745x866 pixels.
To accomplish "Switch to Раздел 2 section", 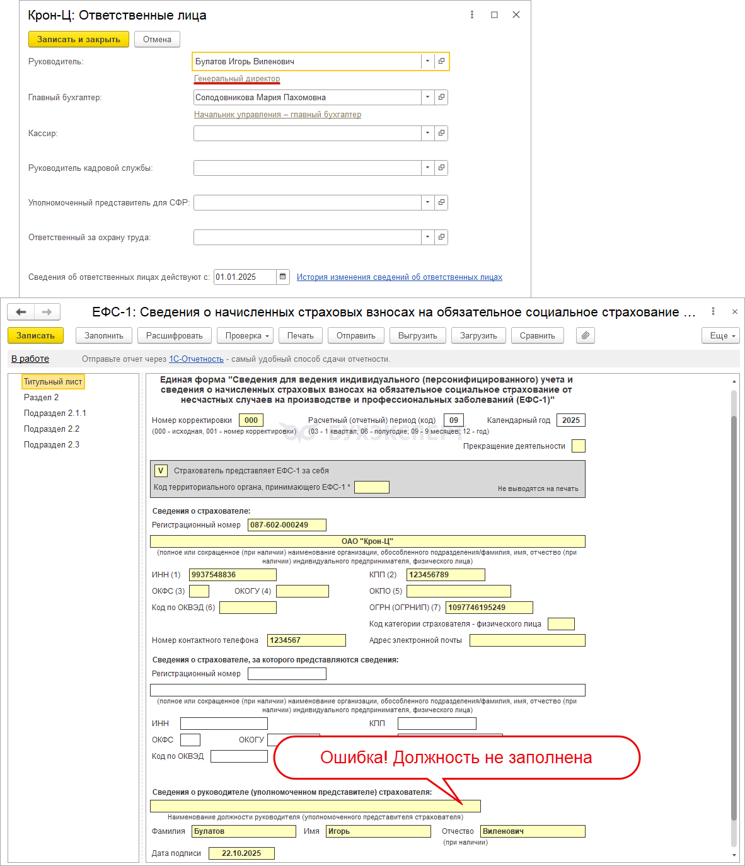I will 41,398.
